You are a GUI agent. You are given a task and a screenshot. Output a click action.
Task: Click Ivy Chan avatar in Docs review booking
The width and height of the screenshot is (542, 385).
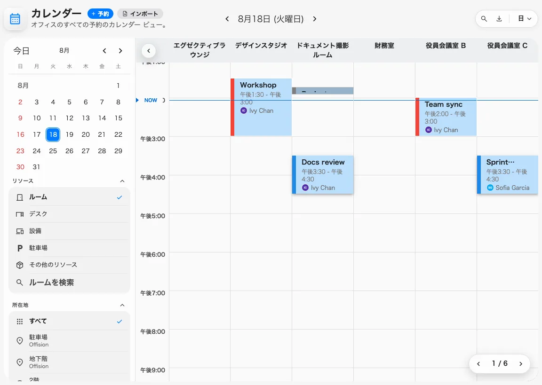(x=305, y=188)
